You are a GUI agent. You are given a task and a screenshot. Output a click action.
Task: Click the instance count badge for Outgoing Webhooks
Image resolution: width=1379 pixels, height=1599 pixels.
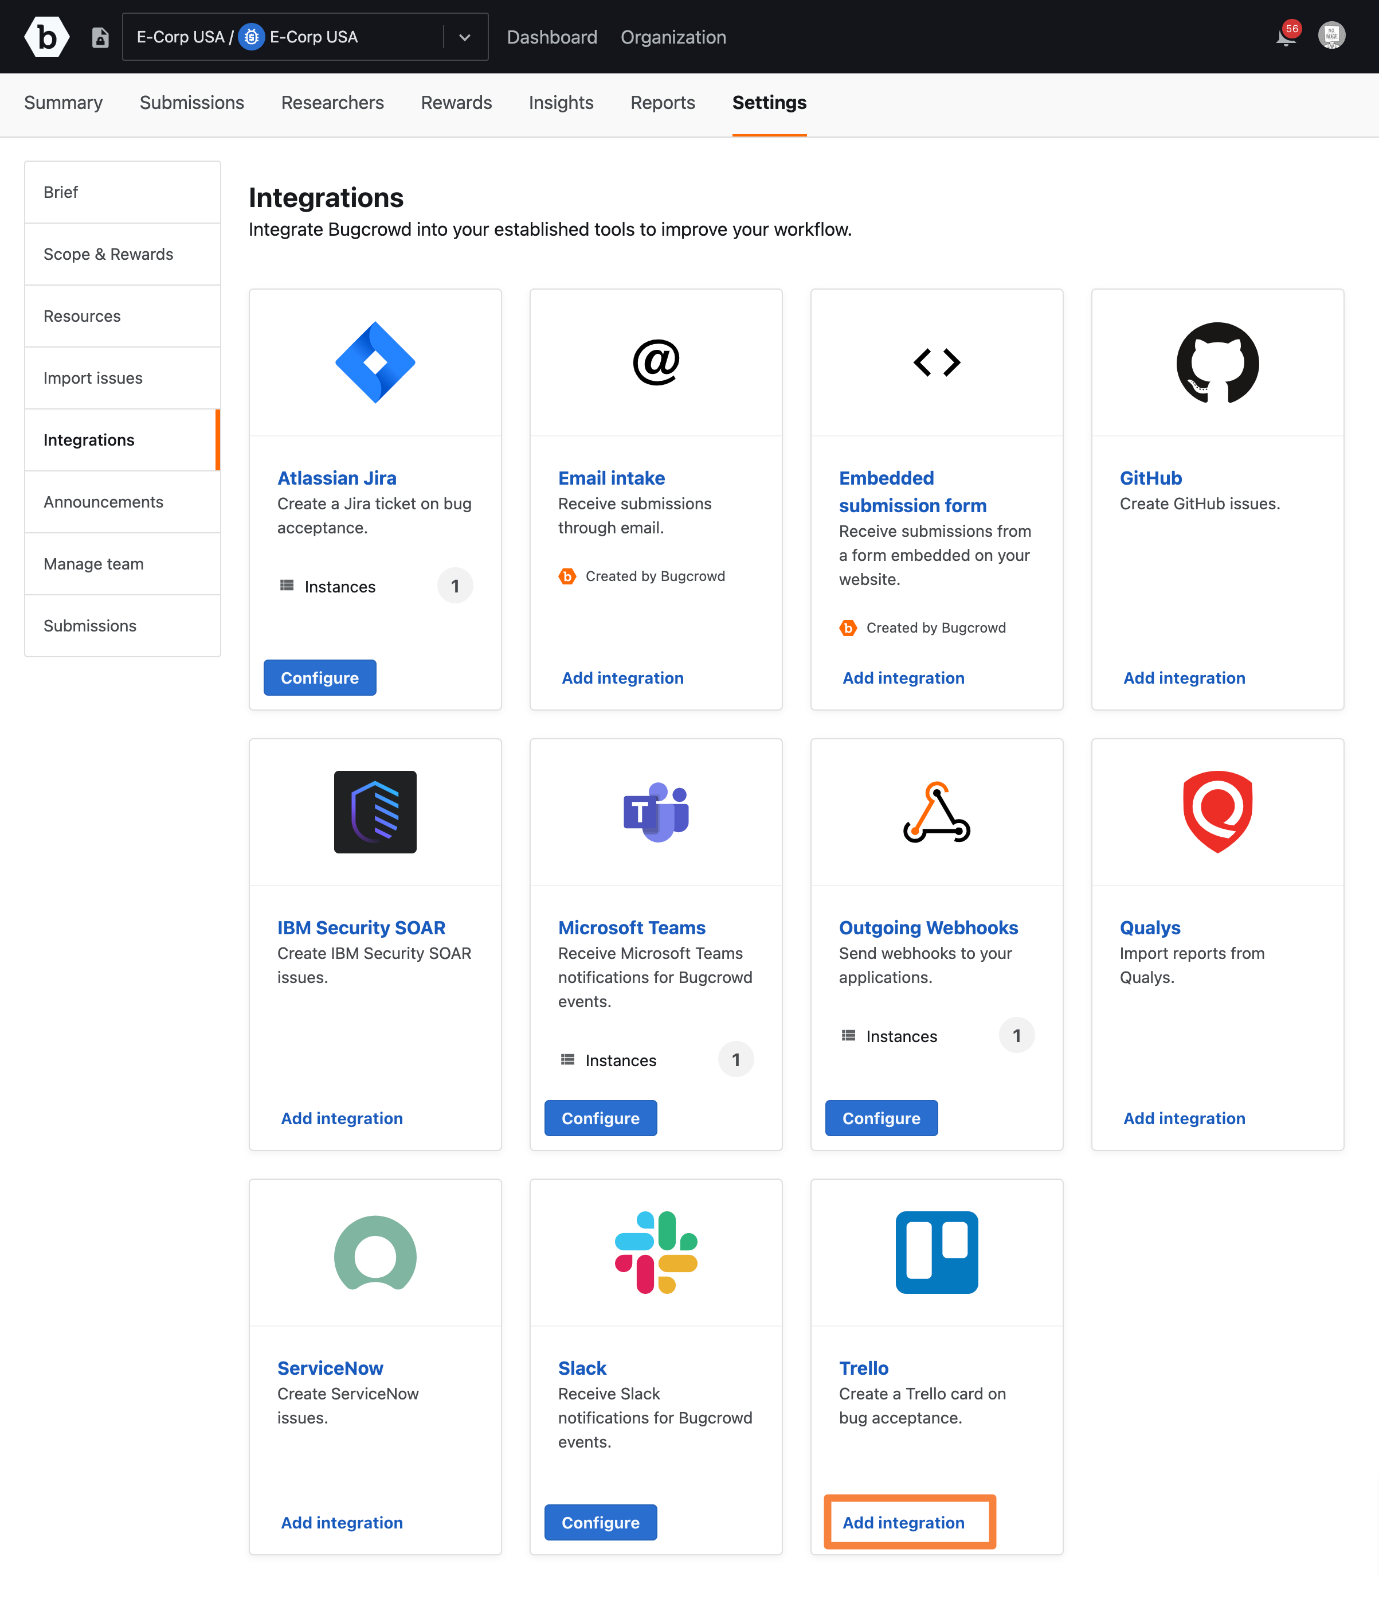[x=1017, y=1036]
